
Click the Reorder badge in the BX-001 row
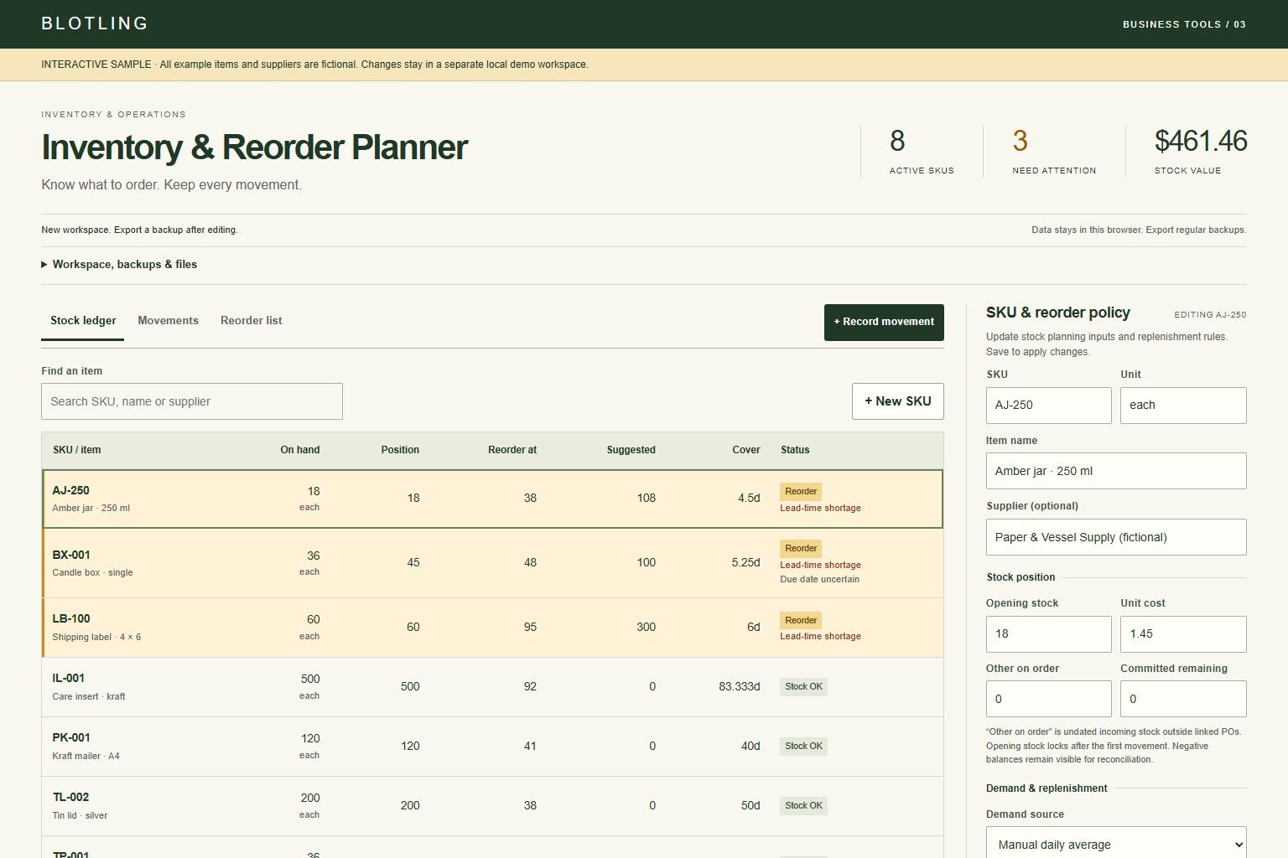pos(801,549)
